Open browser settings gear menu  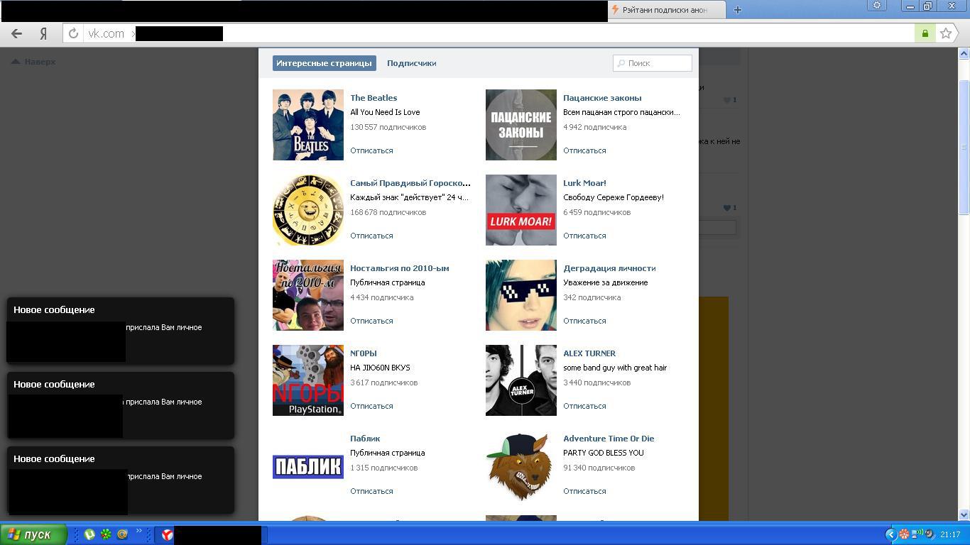click(877, 6)
